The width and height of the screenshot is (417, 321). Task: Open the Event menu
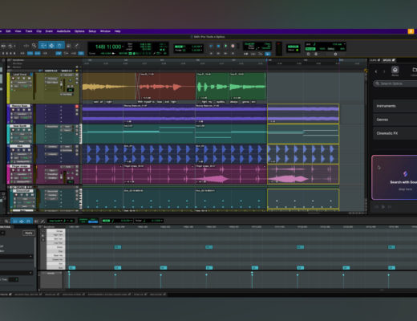point(49,31)
